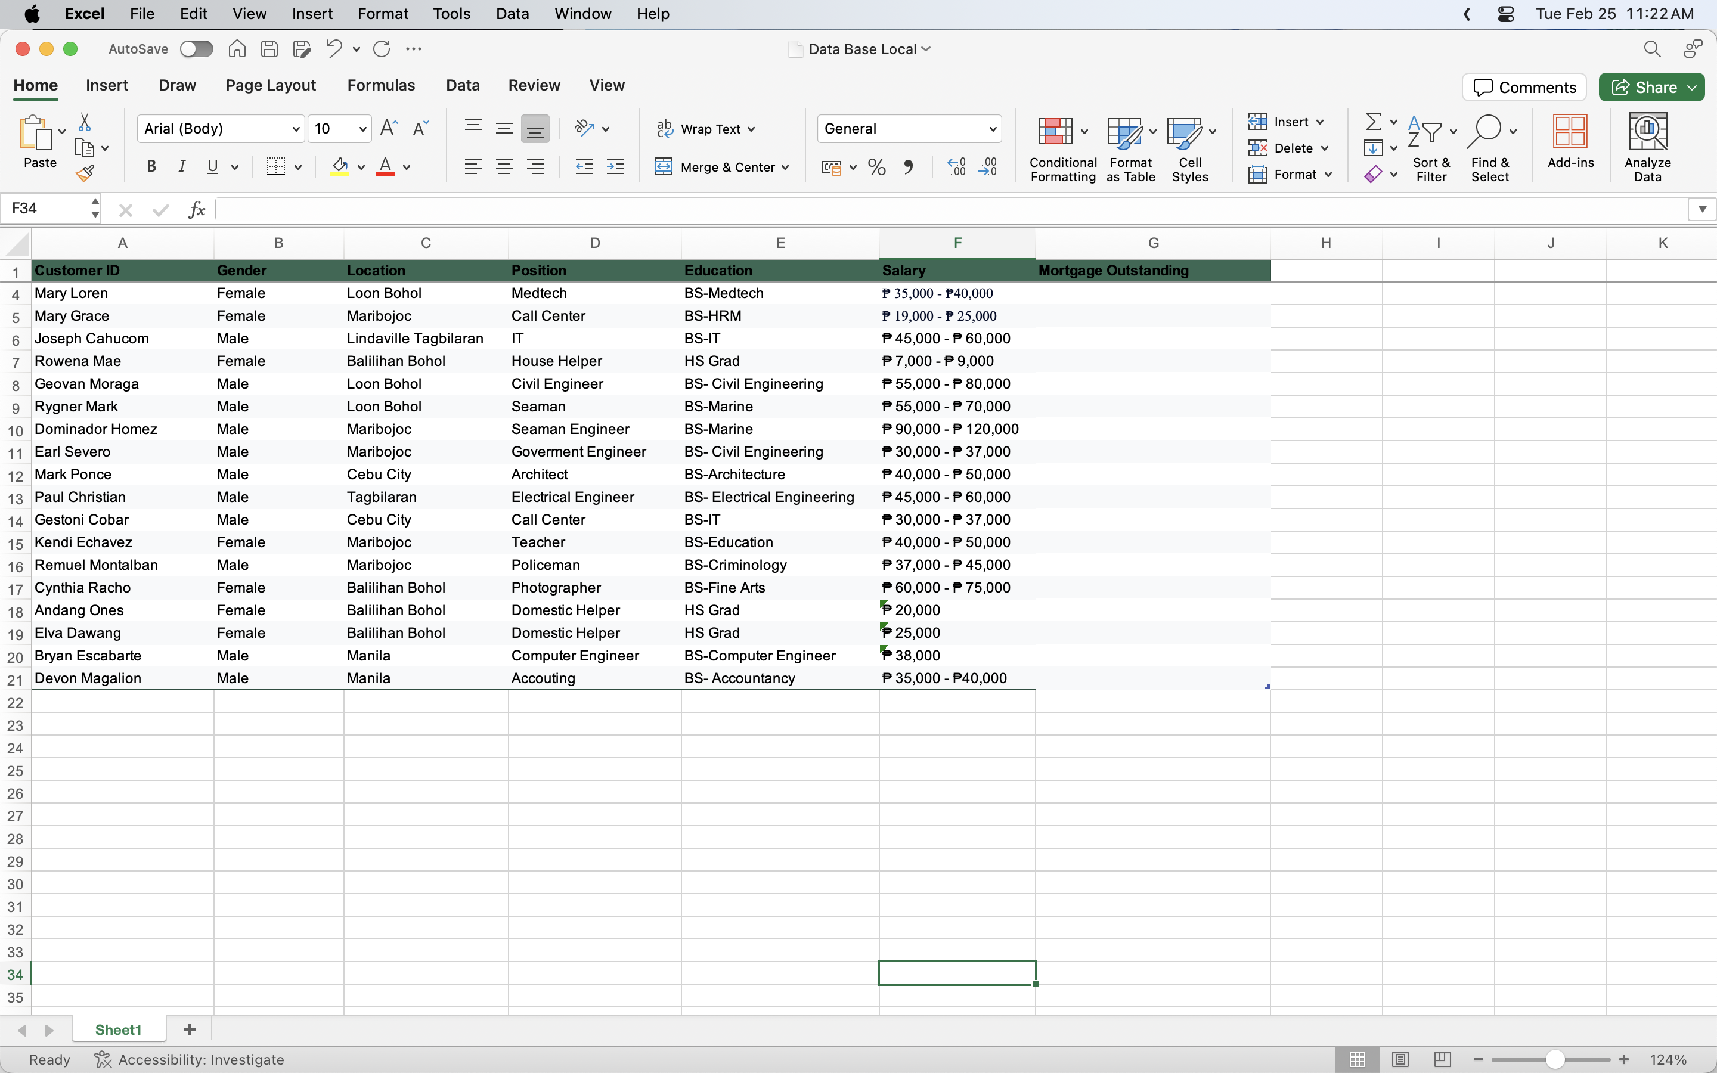Open Conditional Formatting

coord(1062,148)
